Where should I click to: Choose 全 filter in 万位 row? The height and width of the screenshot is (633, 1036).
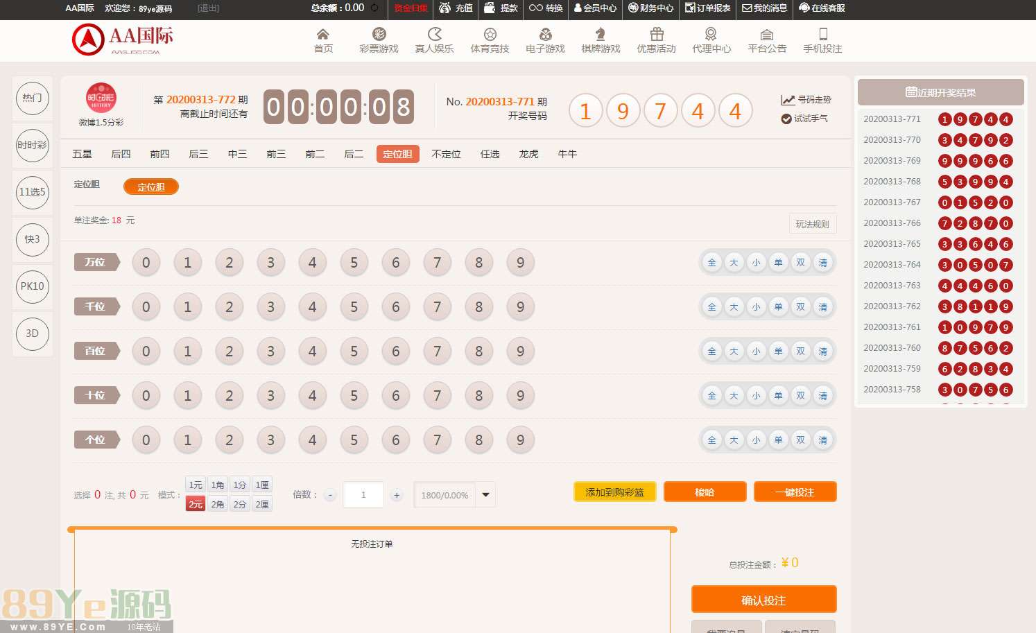point(711,262)
